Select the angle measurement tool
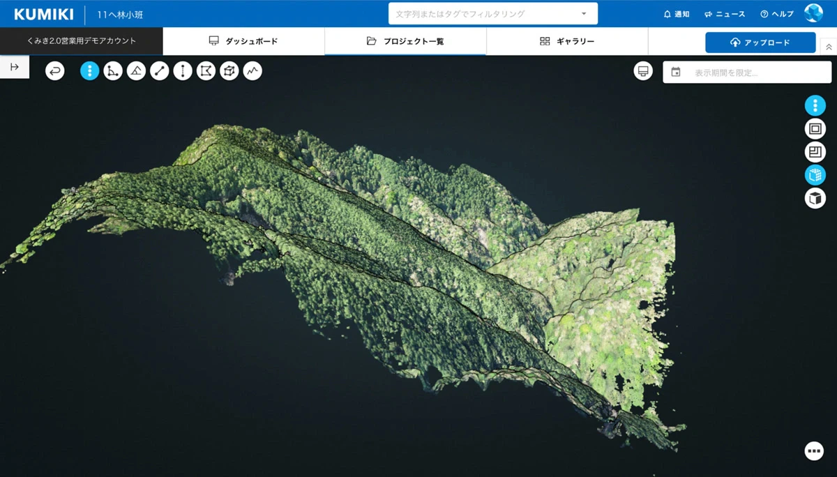 (113, 70)
